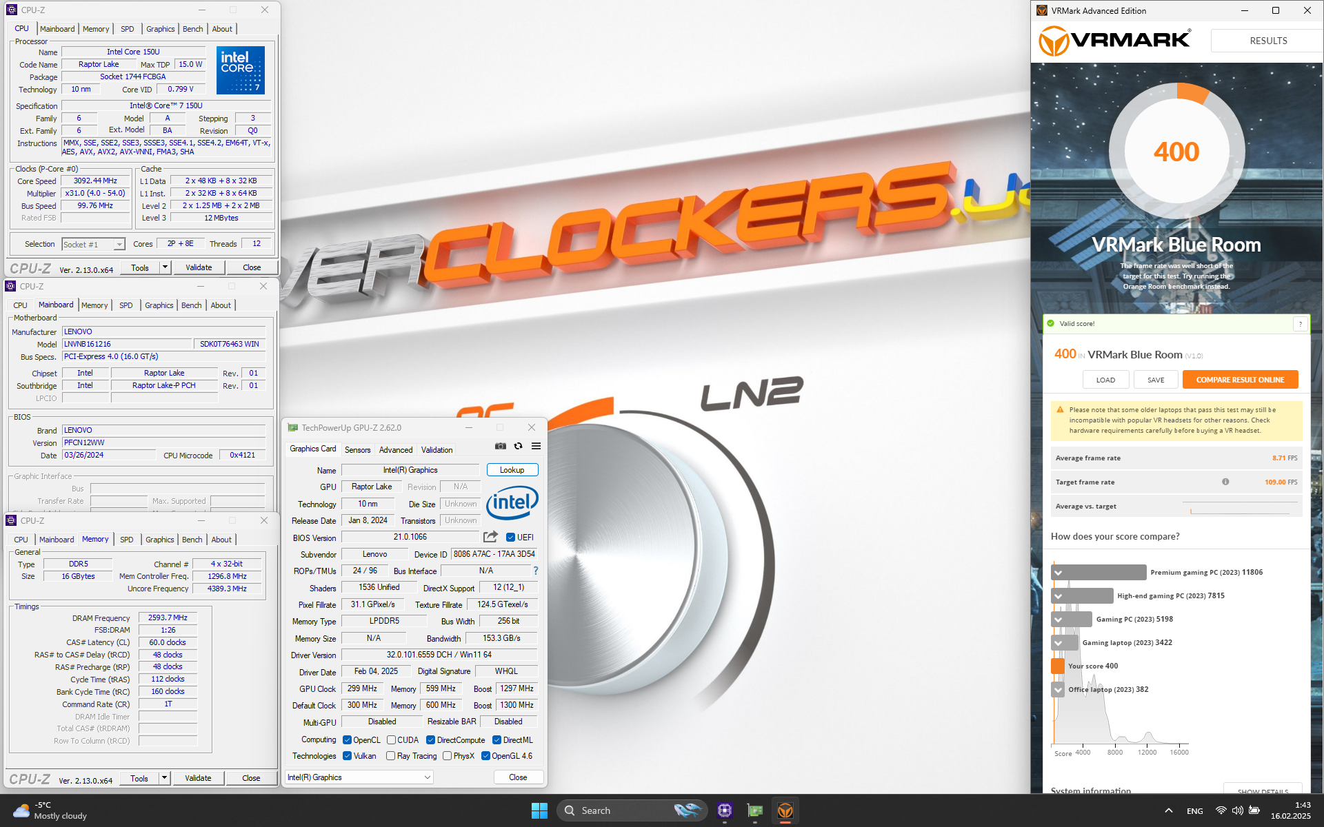Click the taskbar Search box
Screen dimensions: 1324x827
pyautogui.click(x=632, y=810)
